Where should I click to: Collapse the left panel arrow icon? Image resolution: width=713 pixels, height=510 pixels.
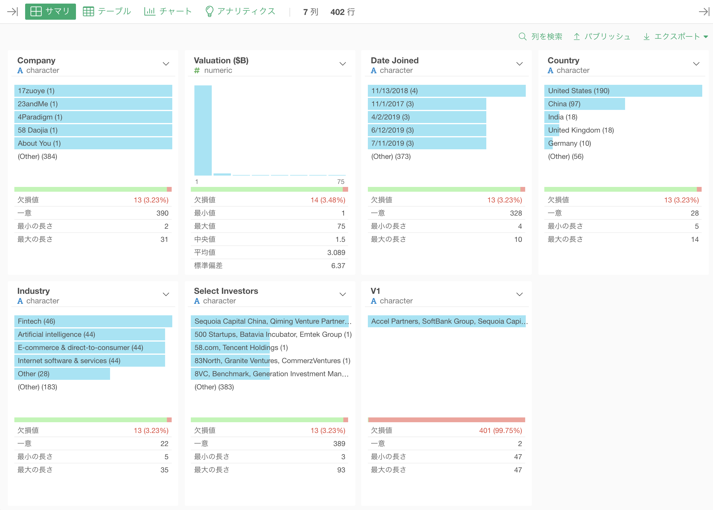pyautogui.click(x=13, y=12)
